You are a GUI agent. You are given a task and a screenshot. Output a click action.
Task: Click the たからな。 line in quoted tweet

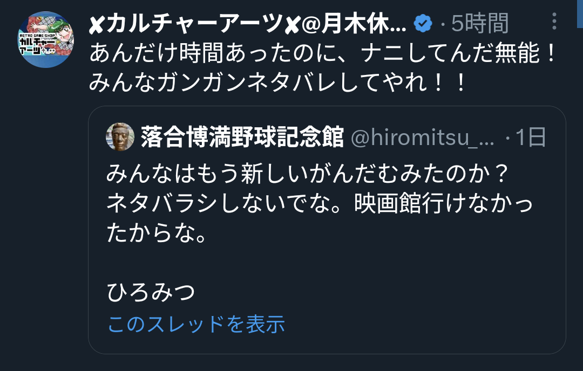tap(157, 233)
